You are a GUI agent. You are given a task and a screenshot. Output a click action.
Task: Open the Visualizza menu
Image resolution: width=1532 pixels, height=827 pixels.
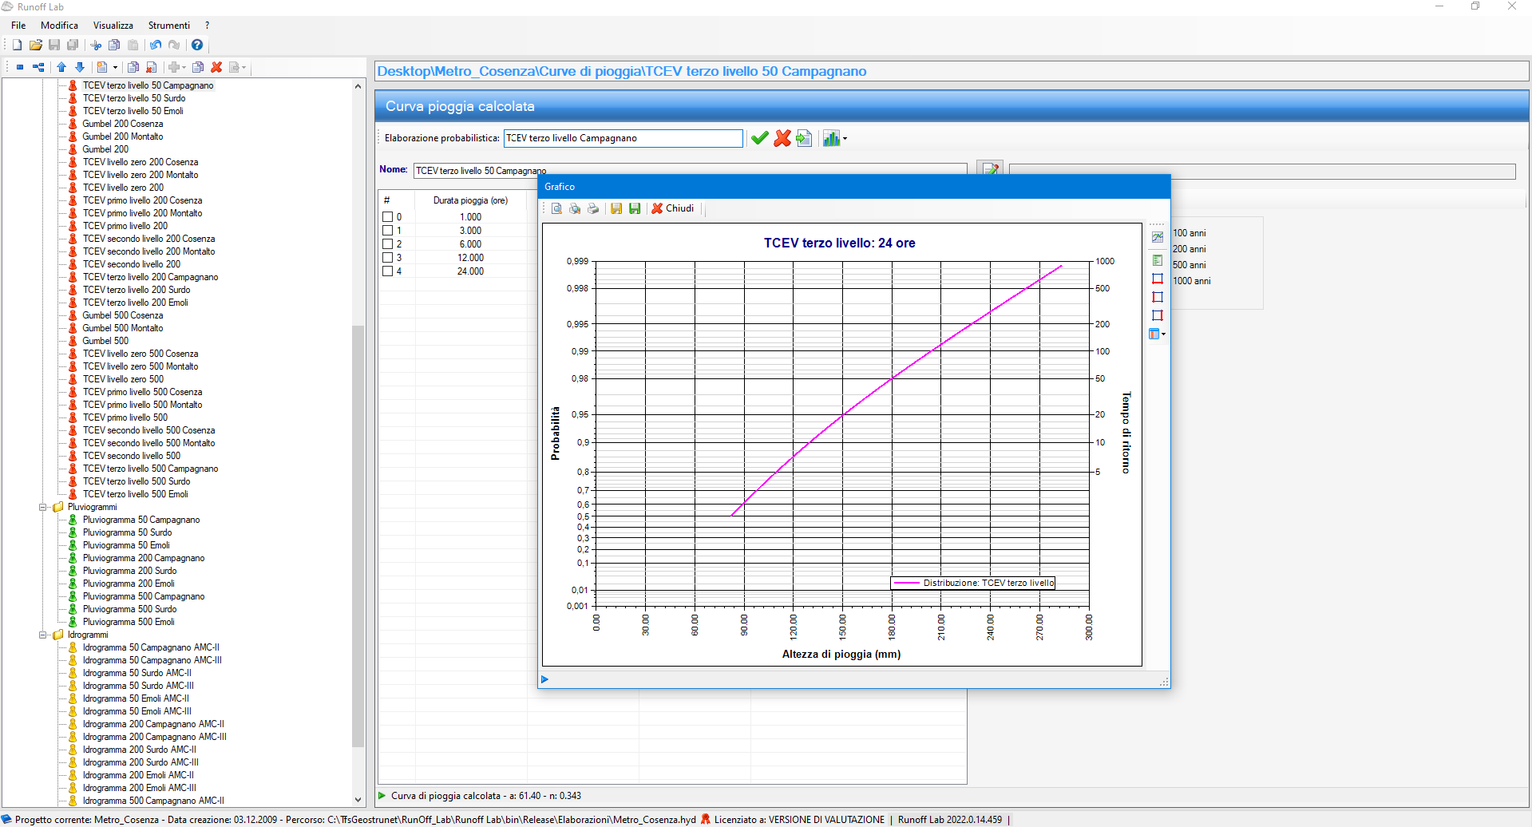tap(113, 26)
